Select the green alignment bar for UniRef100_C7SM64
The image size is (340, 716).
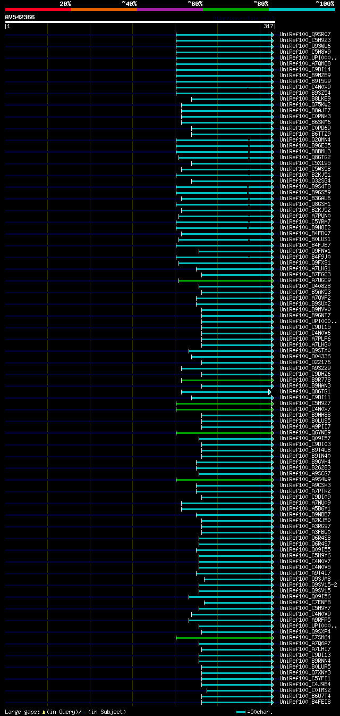pyautogui.click(x=225, y=638)
